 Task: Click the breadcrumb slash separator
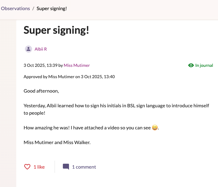33,9
